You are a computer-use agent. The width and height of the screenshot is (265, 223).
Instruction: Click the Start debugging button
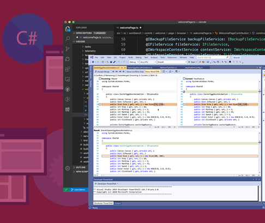pos(192,62)
